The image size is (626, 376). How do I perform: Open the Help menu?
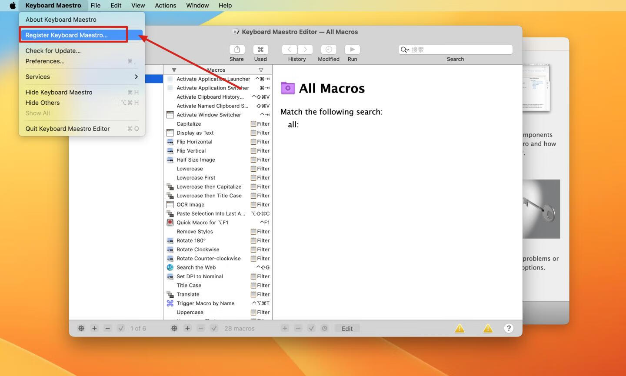coord(225,6)
